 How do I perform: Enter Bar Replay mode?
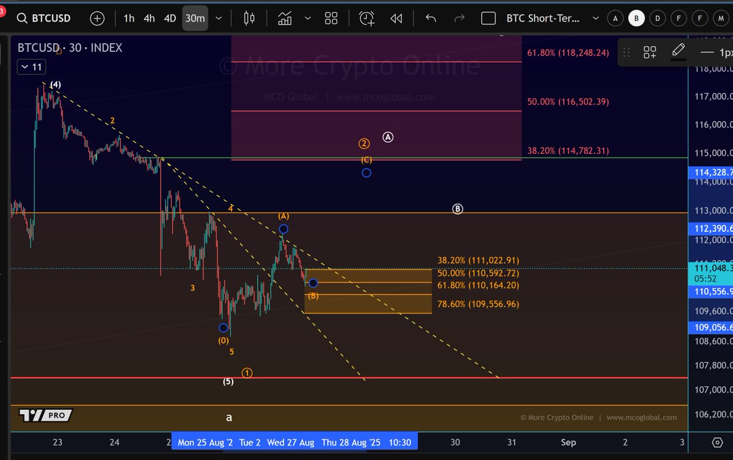(x=396, y=18)
